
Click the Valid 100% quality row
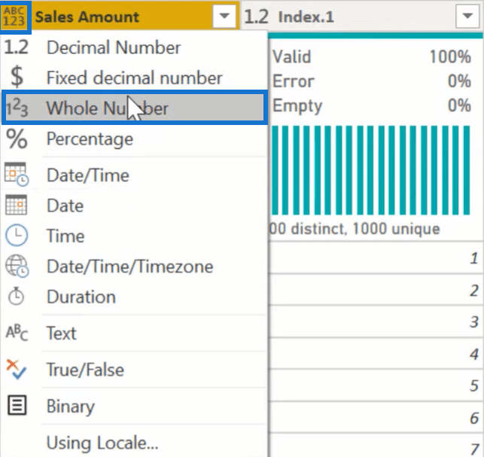point(372,56)
